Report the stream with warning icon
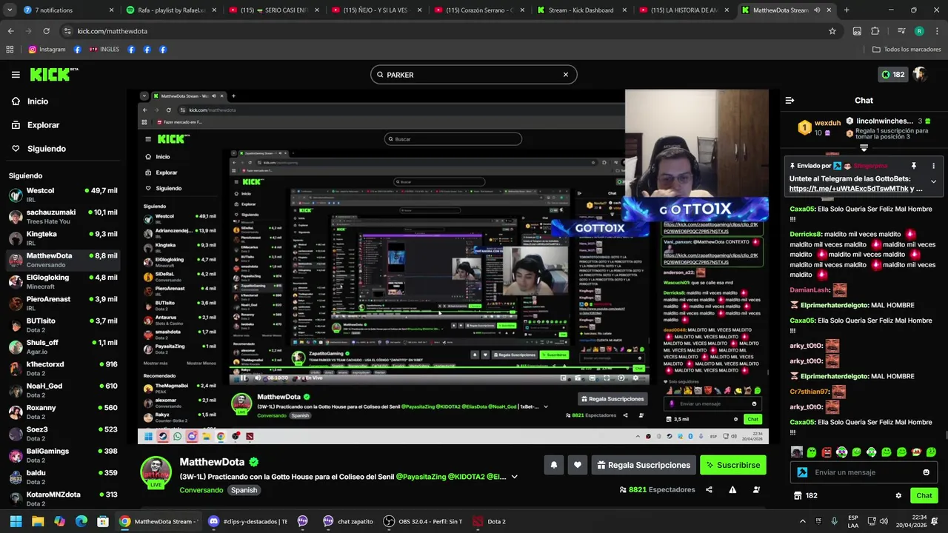The height and width of the screenshot is (533, 948). (732, 489)
